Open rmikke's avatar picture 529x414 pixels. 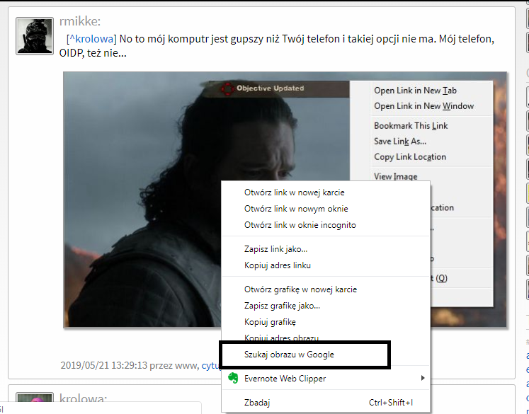pyautogui.click(x=35, y=36)
